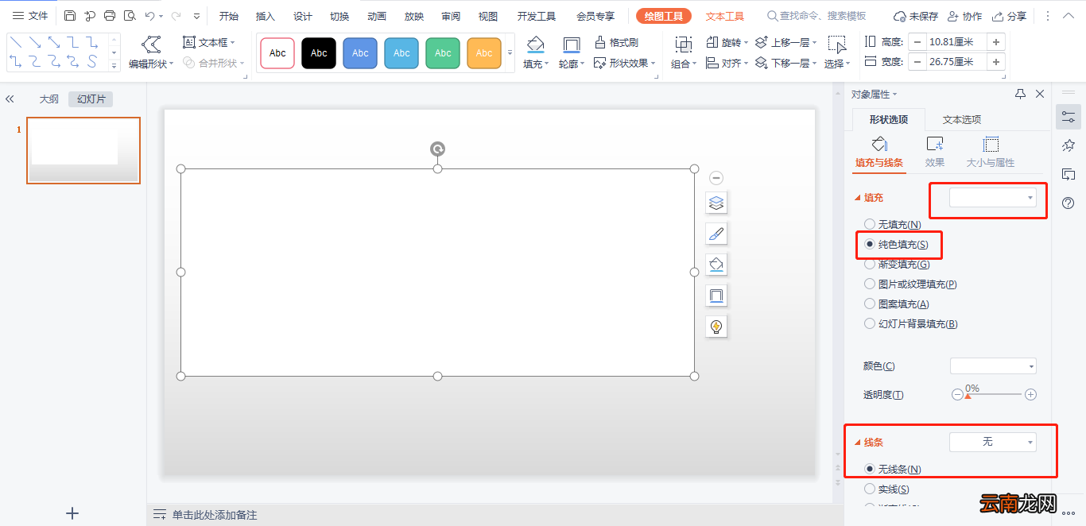Click the 透明度 transparency slider track
The image size is (1086, 526).
click(994, 394)
